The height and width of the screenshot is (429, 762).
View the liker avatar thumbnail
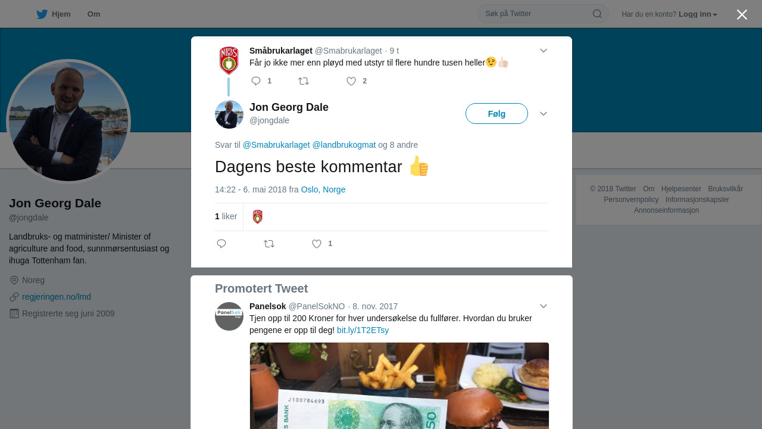click(258, 217)
